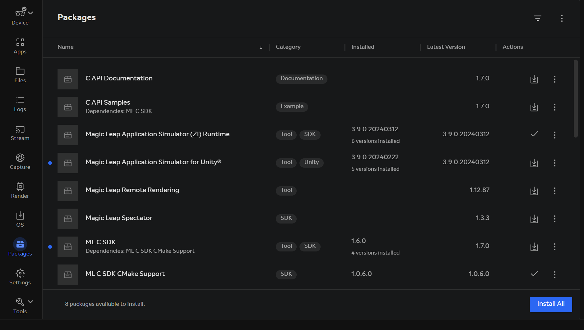Click C API Documentation package thumbnail
Image resolution: width=584 pixels, height=330 pixels.
[x=68, y=79]
